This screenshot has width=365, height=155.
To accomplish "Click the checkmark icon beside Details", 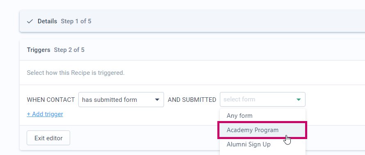I will 30,21.
